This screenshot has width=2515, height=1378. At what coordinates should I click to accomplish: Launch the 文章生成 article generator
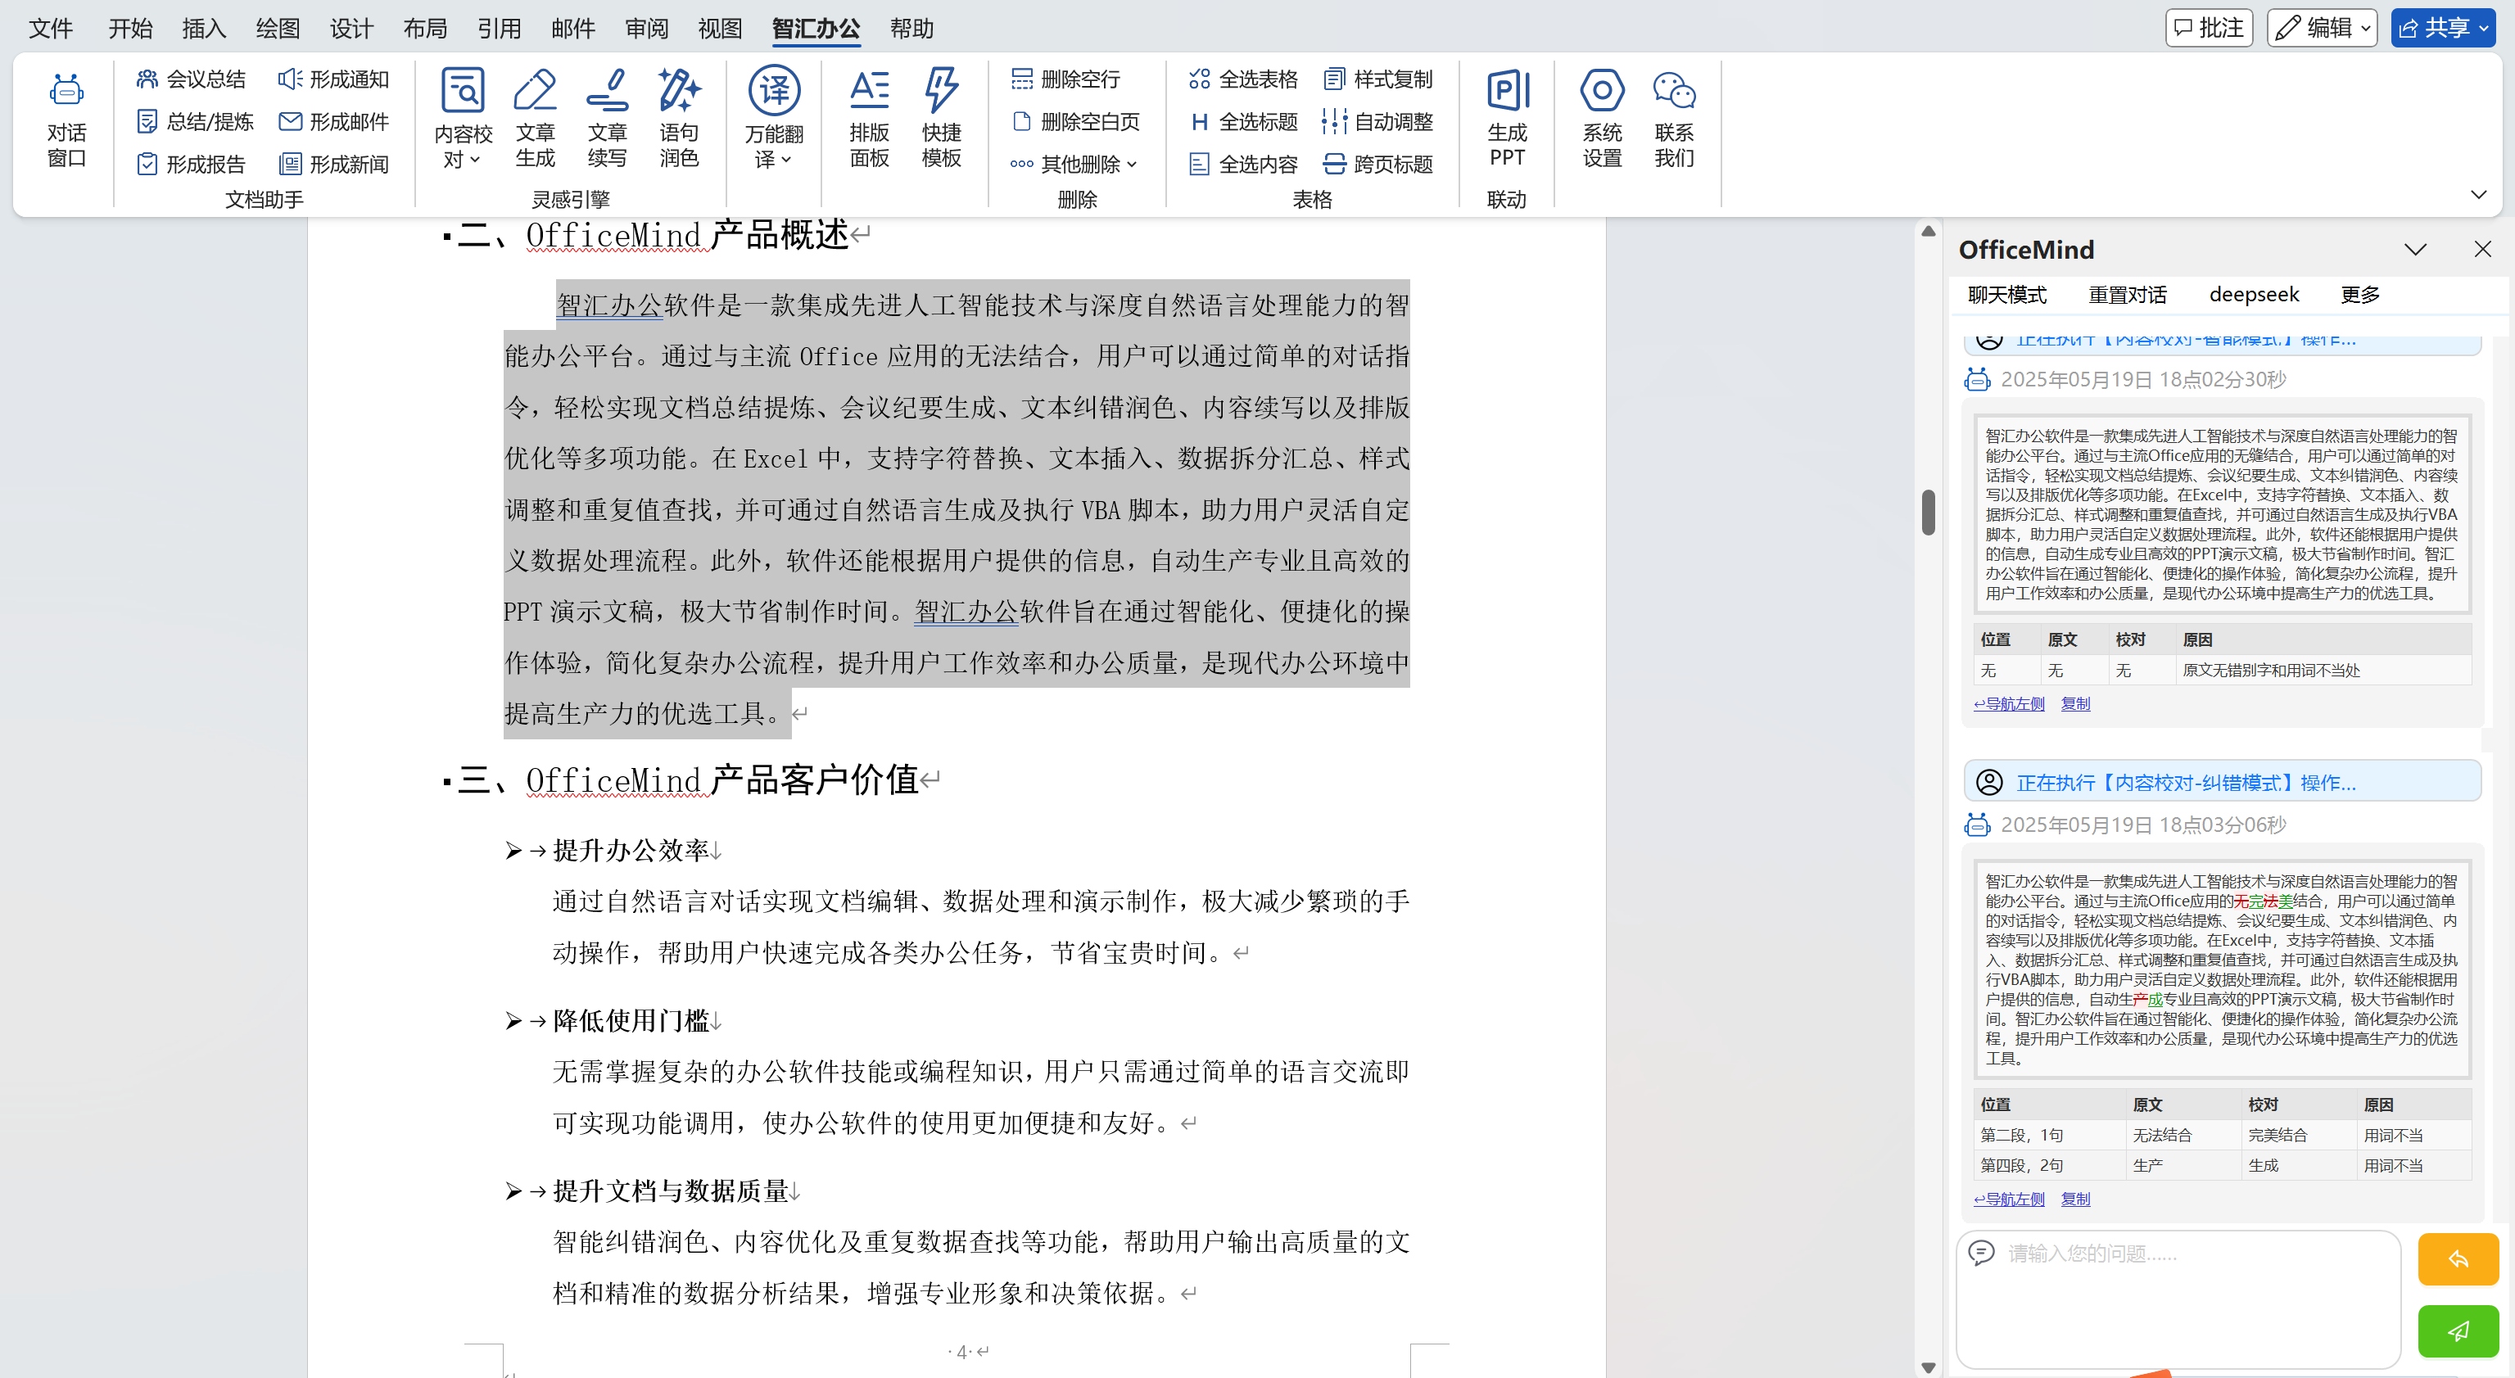pyautogui.click(x=535, y=119)
